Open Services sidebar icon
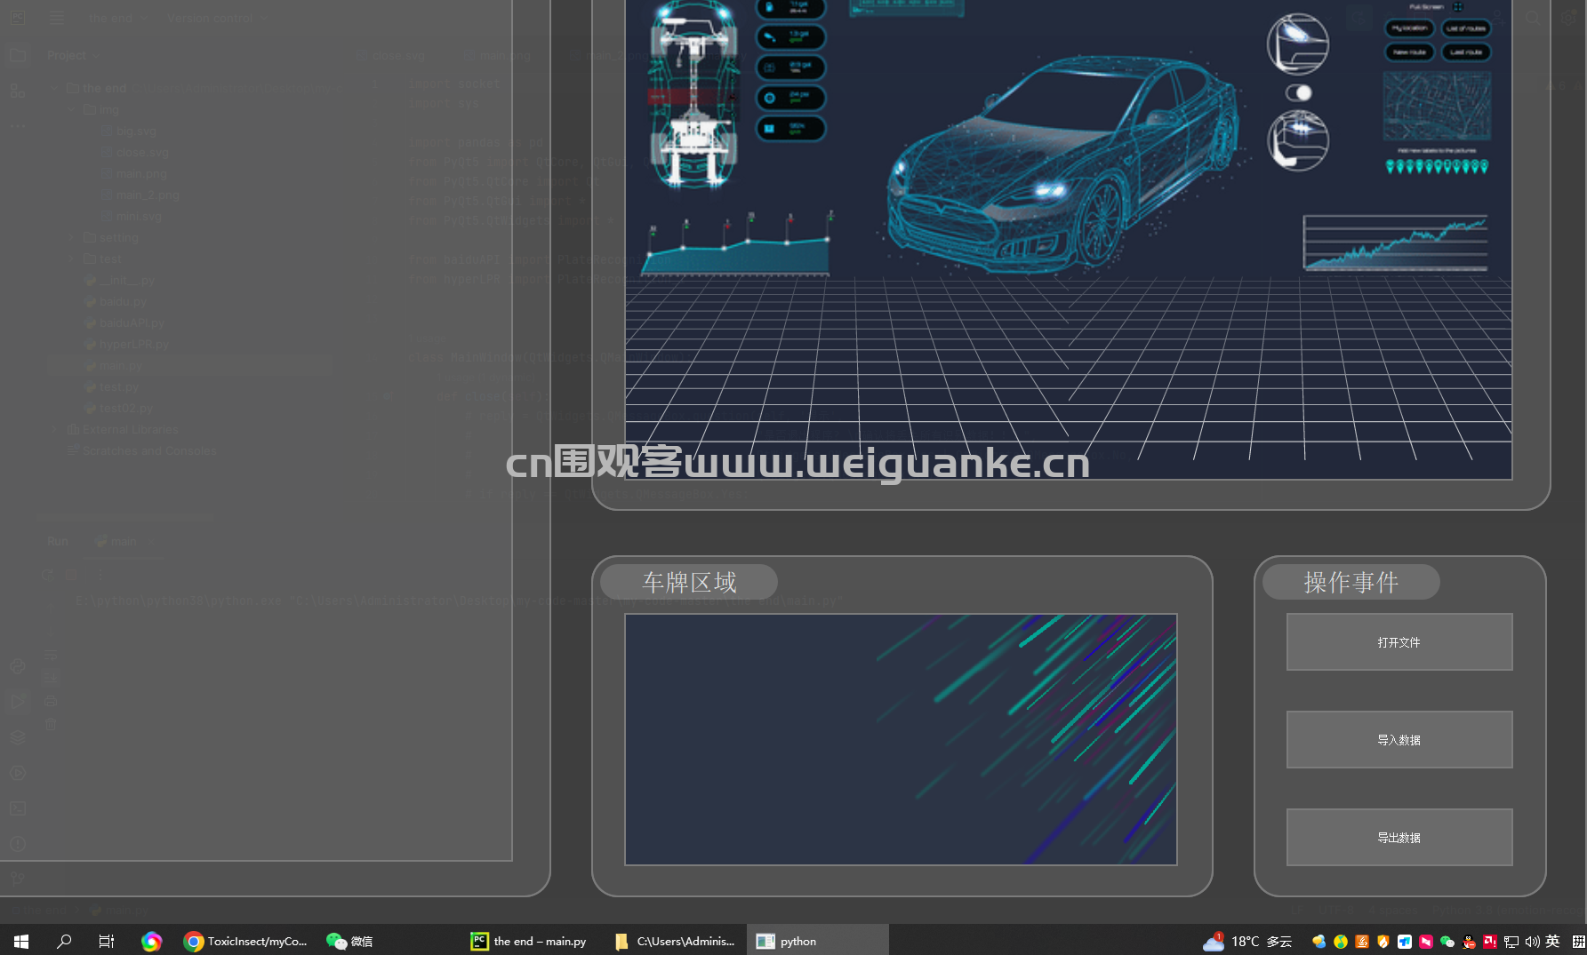 coord(18,773)
